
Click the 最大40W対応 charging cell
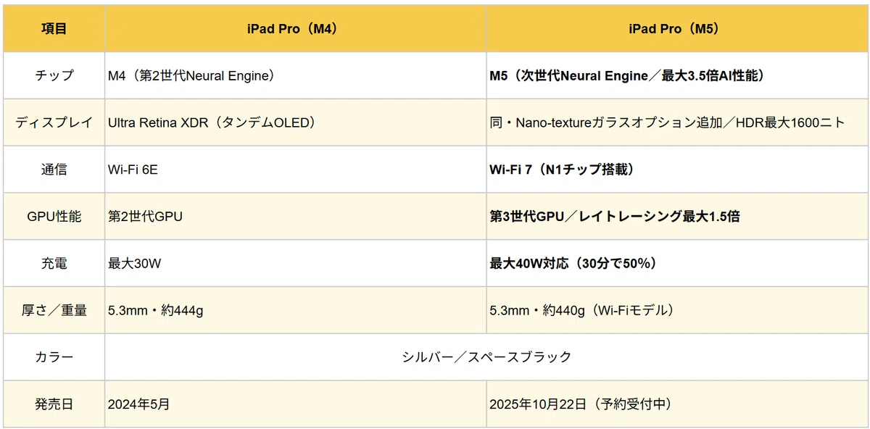coord(677,264)
